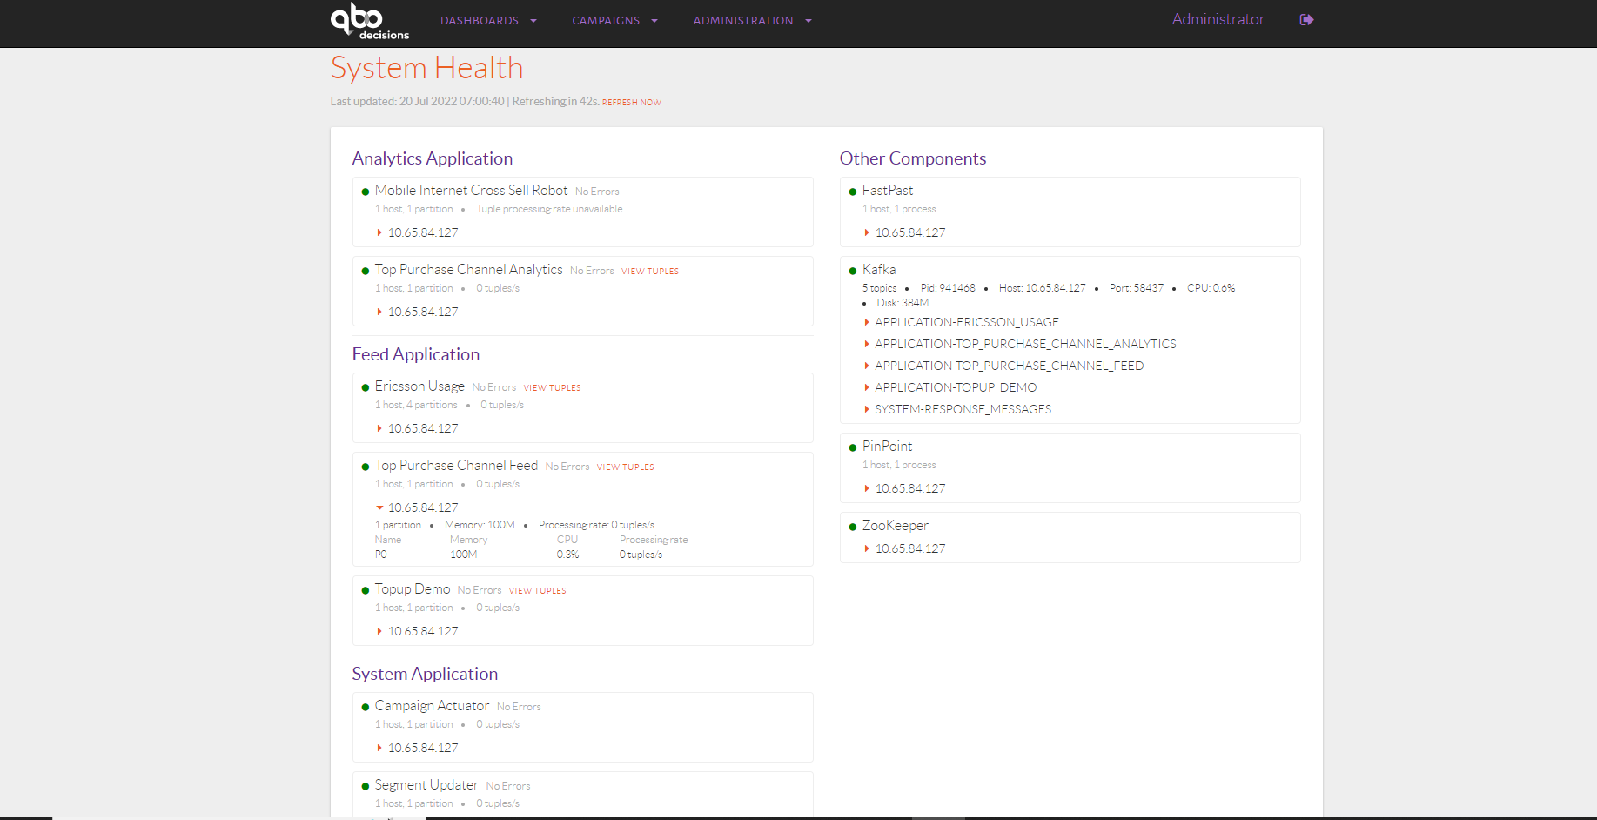Click Topup Demo title
Screen dimensions: 1597x820
tap(413, 589)
